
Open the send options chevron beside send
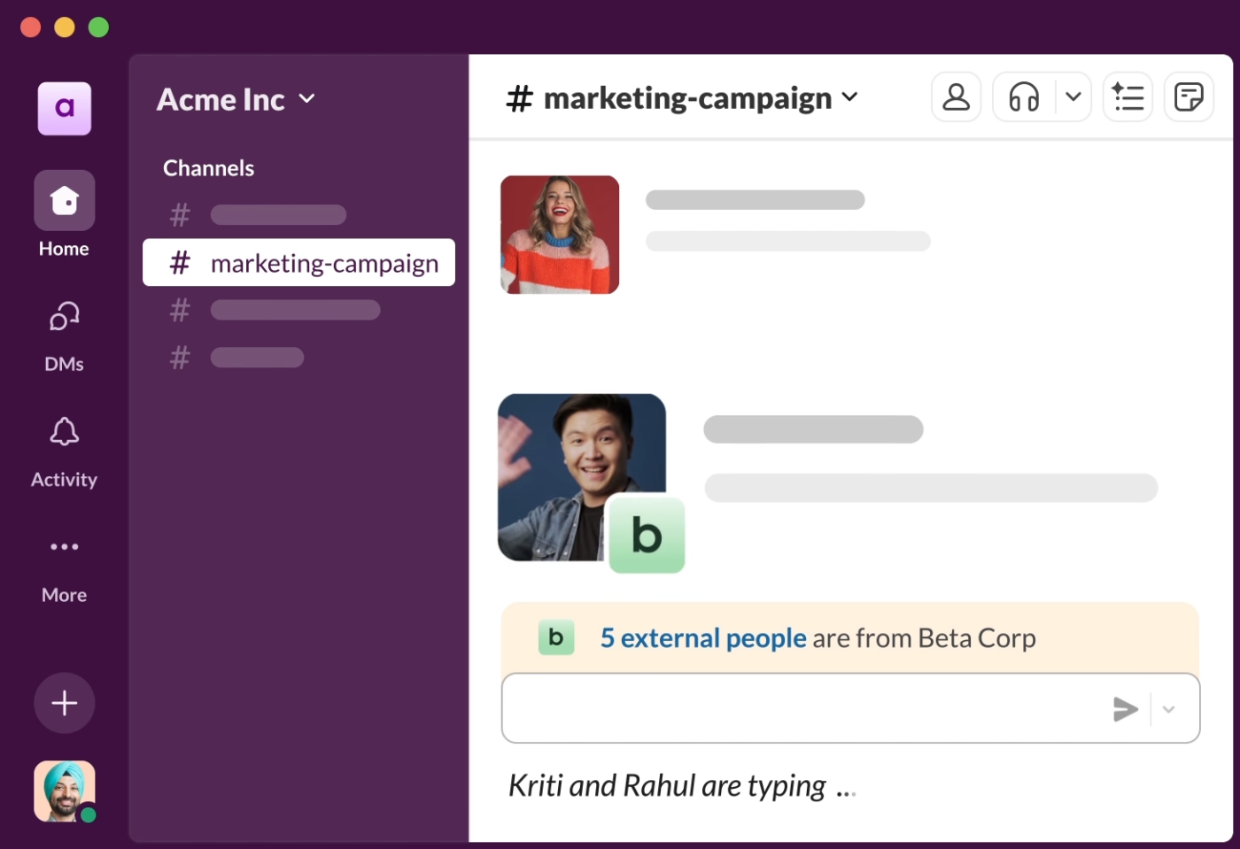pyautogui.click(x=1168, y=708)
